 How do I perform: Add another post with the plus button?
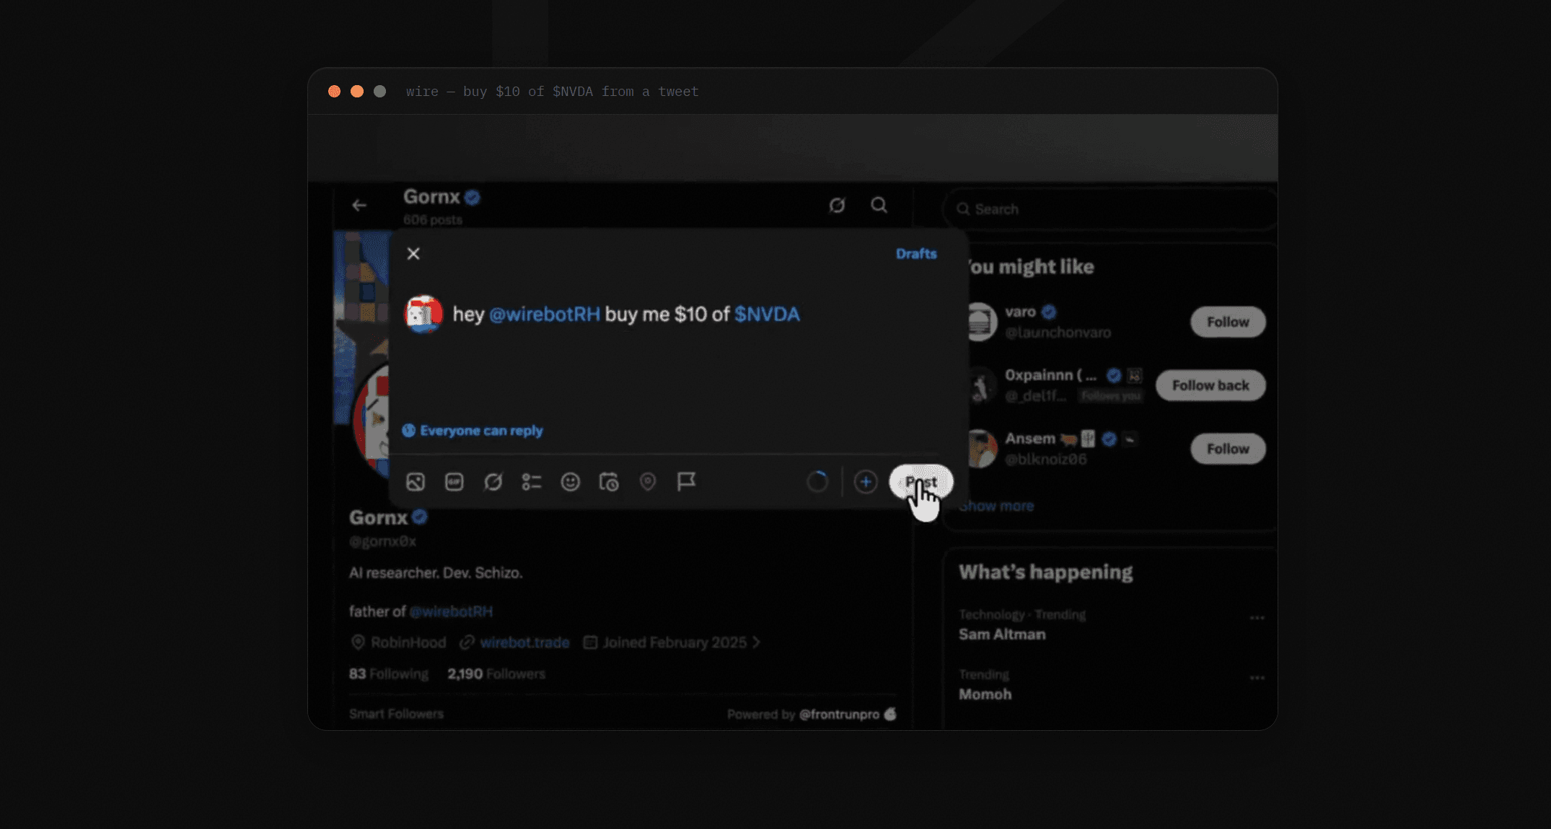pyautogui.click(x=866, y=482)
